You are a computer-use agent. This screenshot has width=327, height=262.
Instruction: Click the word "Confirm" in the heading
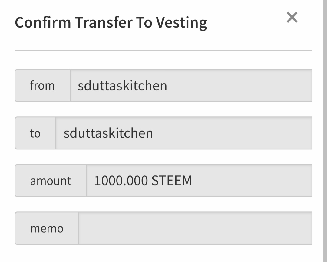(x=43, y=22)
